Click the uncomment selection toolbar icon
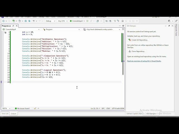Viewport: 179px width, 134px height. 110,21
